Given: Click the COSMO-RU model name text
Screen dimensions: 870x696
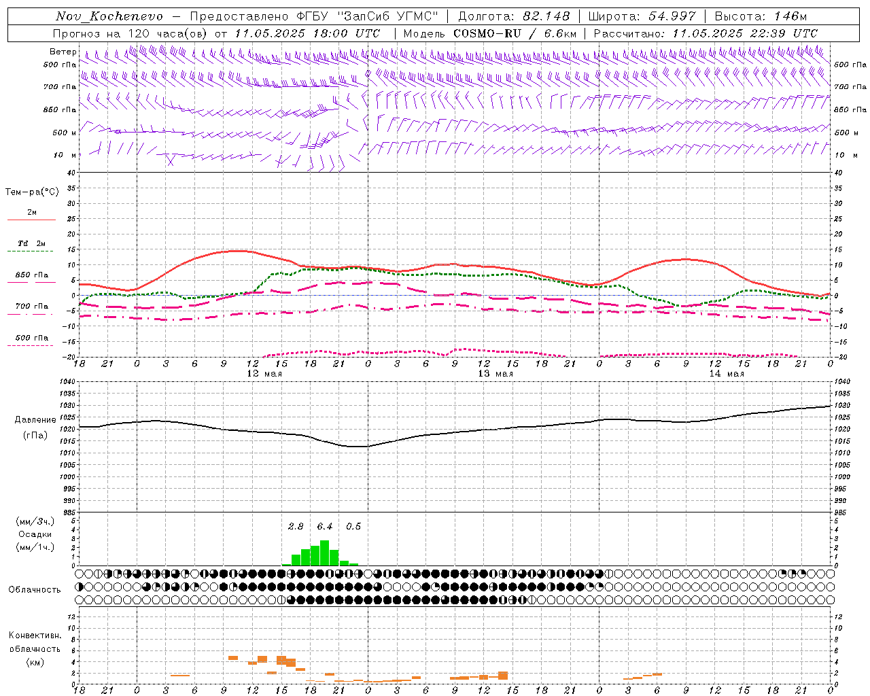Looking at the screenshot, I should coord(487,33).
